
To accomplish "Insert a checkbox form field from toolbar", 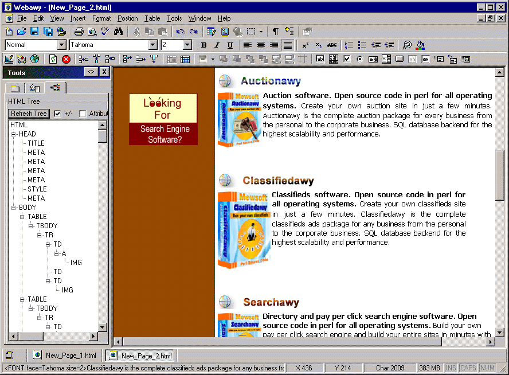I will 347,59.
